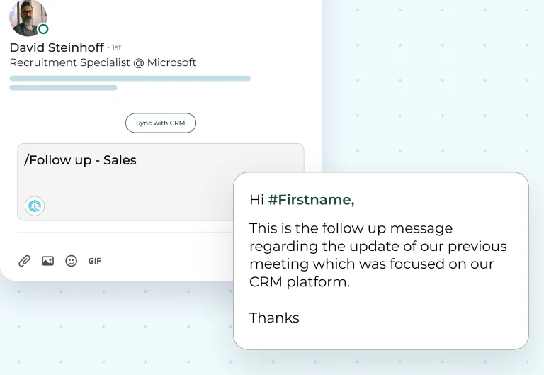Image resolution: width=544 pixels, height=375 pixels.
Task: Click the Recruitment Specialist @ Microsoft headline
Action: 103,62
